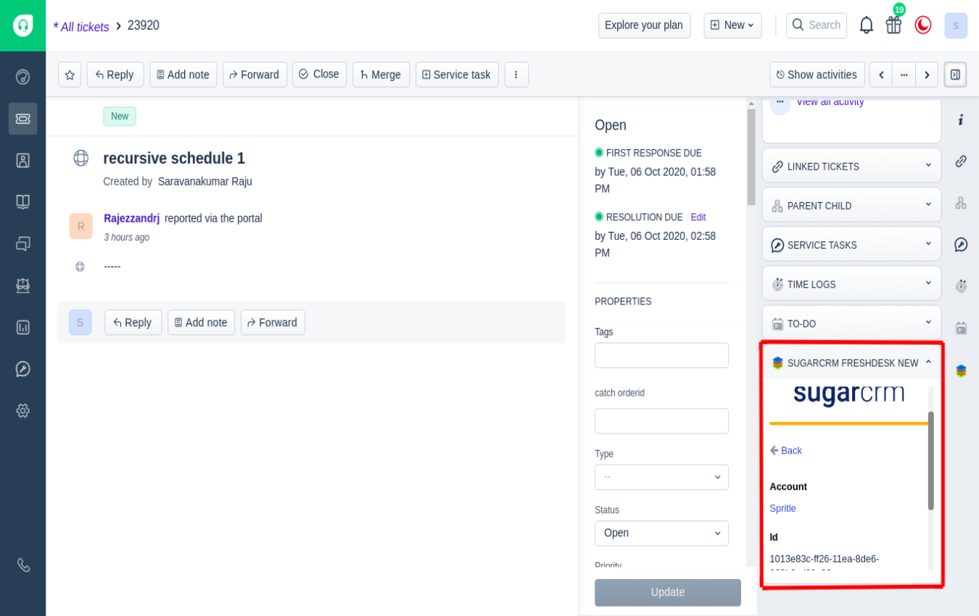Jump to service tasks compass icon in right rail
The height and width of the screenshot is (616, 979).
pos(961,244)
